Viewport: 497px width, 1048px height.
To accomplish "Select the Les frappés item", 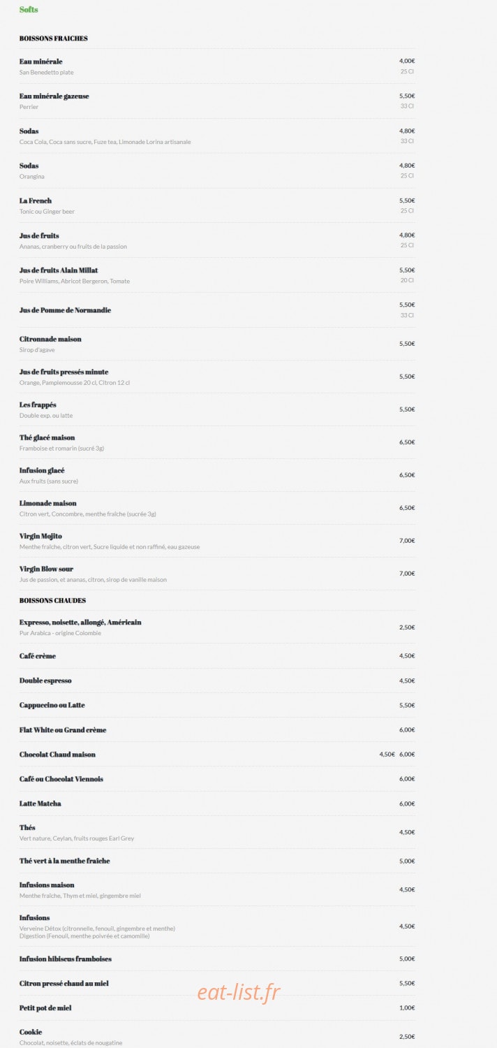I will click(38, 405).
